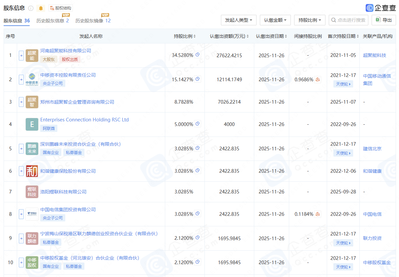Open the 持股比例 dropdown filter
Viewport: 399px width, 277px height.
(x=310, y=20)
